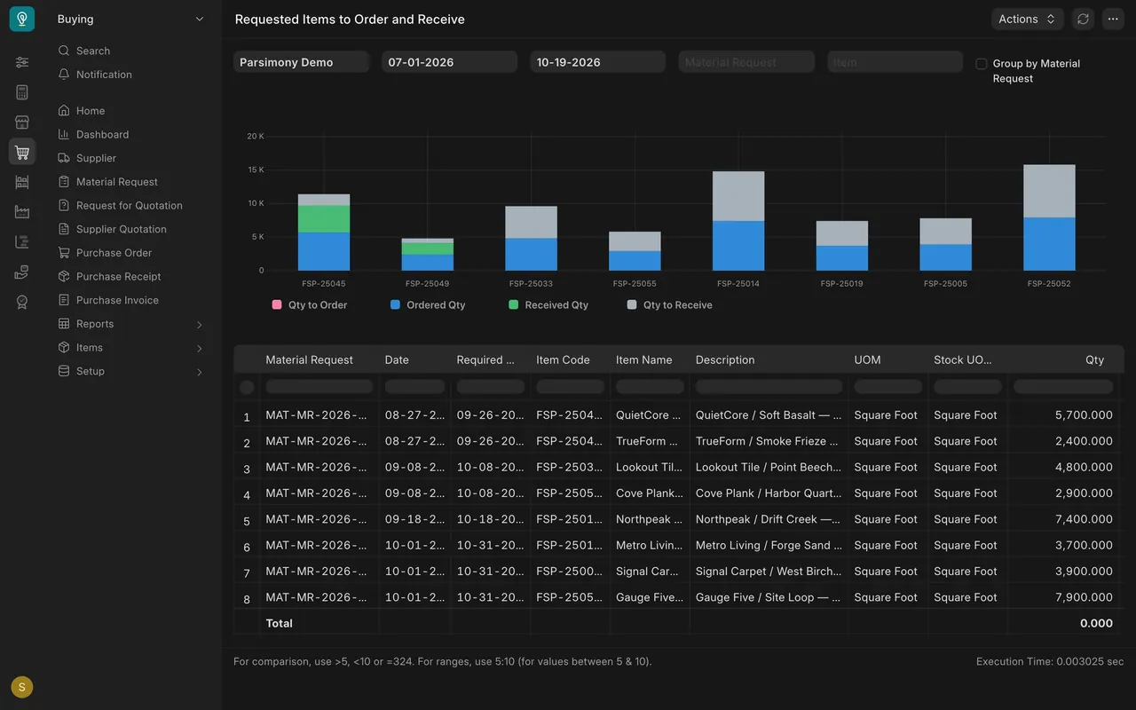Toggle Qty to Receive legend entry

(x=669, y=304)
